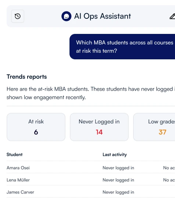Viewport: 175px width, 199px height.
Task: Open the At risk 6 summary card
Action: (x=36, y=127)
